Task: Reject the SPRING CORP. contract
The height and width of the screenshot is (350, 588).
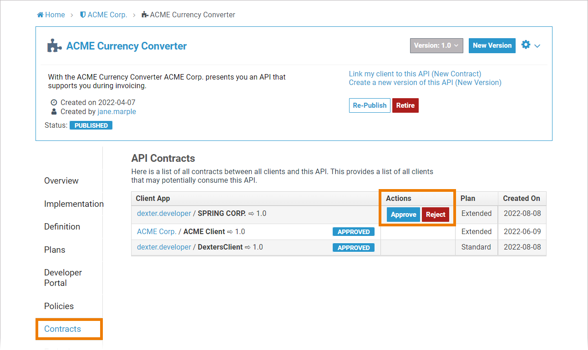Action: pyautogui.click(x=436, y=215)
